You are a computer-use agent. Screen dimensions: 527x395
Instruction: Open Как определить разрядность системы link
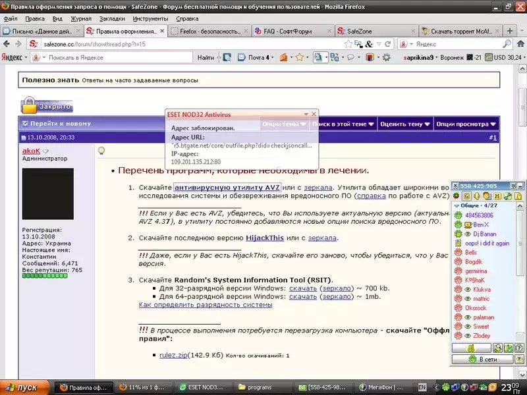(x=206, y=305)
